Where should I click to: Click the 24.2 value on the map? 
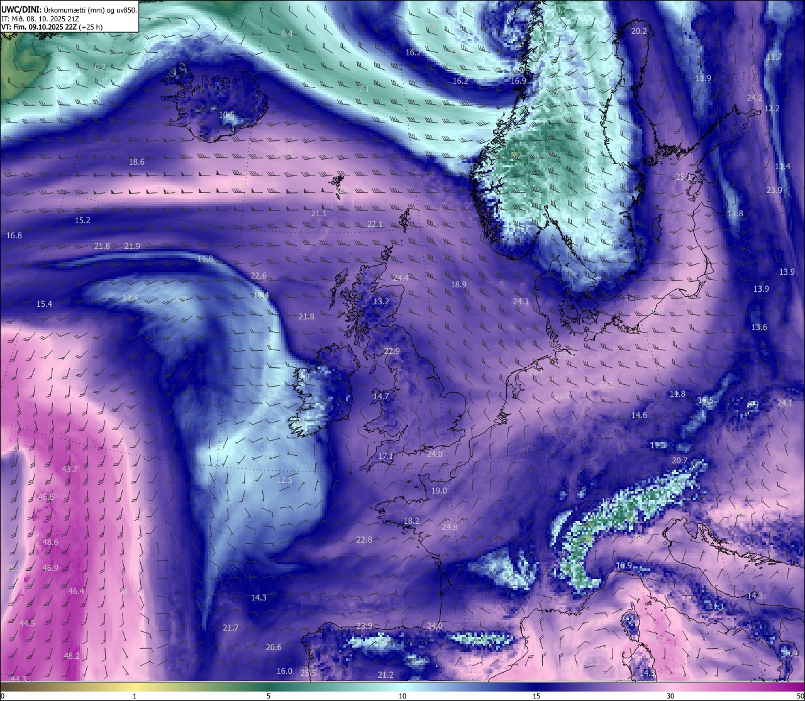(755, 97)
